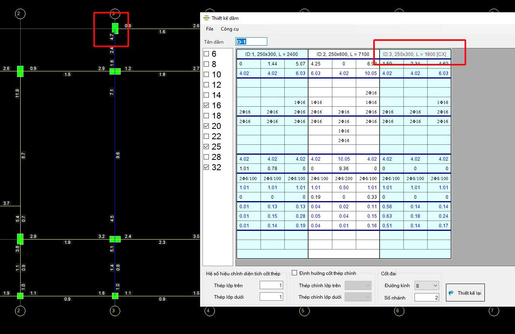Viewport: 515px width, 334px height.
Task: Click the Thiết kế dầm window icon
Action: [x=206, y=18]
